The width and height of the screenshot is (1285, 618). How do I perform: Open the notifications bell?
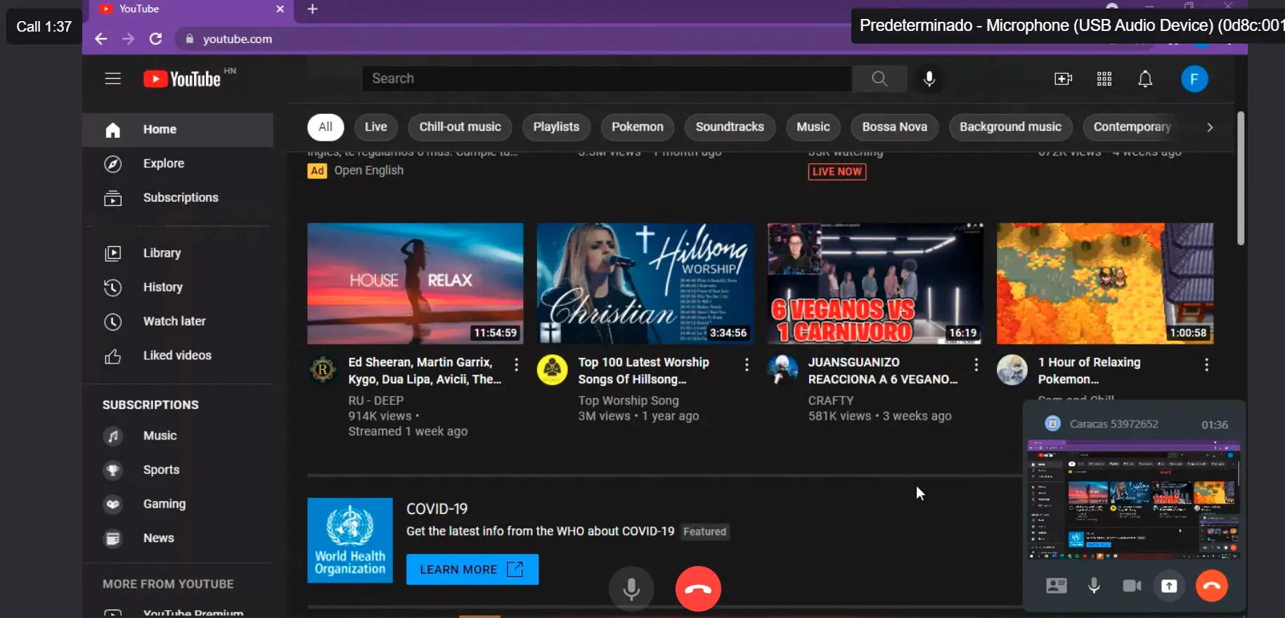click(x=1145, y=79)
